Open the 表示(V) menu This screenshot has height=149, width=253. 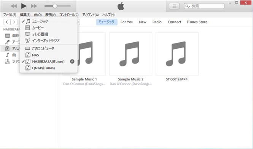[x=50, y=15]
